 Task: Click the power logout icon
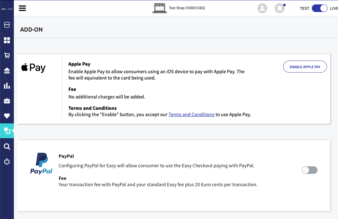pos(7,162)
